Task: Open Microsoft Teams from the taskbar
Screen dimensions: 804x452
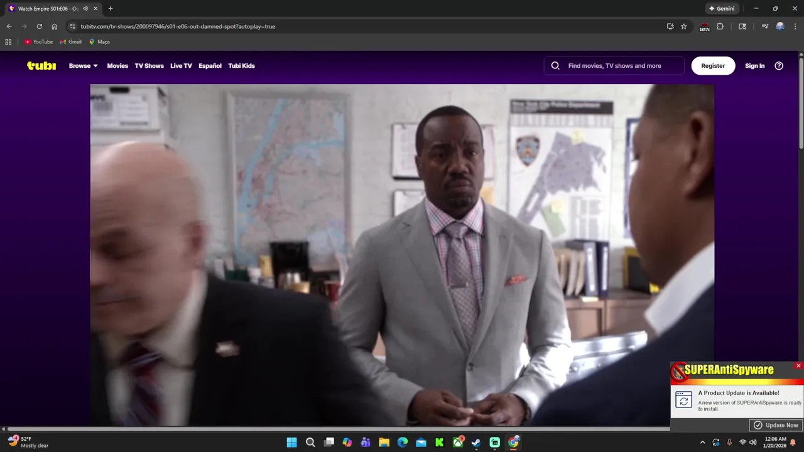Action: [x=366, y=443]
